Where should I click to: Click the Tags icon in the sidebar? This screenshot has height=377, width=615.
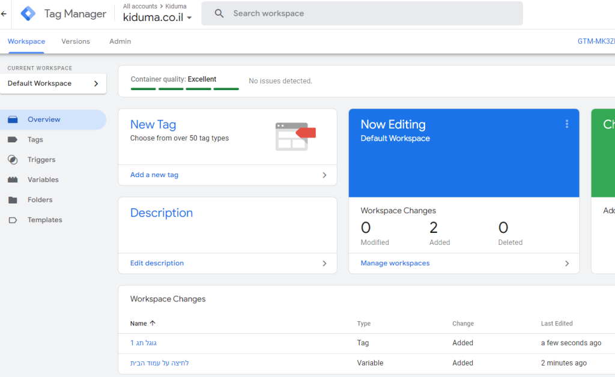[x=13, y=140]
